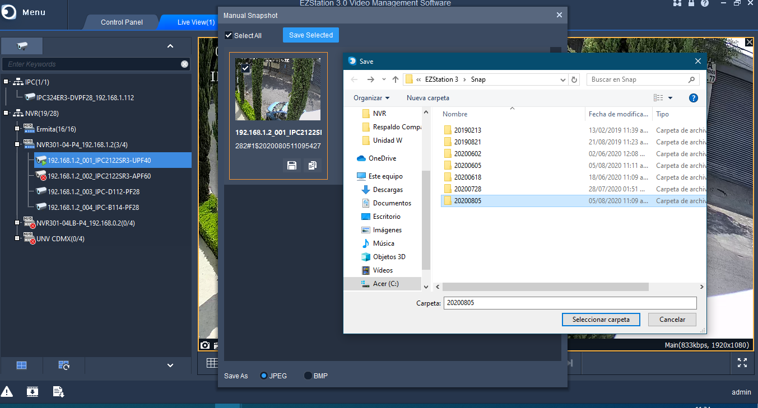Open the file export tasks icon in the bottom bar
Image resolution: width=758 pixels, height=408 pixels.
58,392
